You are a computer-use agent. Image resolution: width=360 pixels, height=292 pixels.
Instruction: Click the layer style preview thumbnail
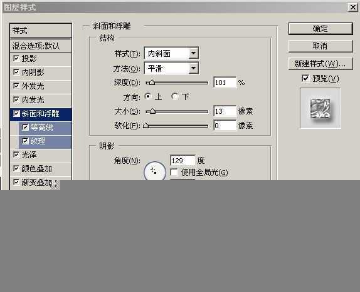320,108
